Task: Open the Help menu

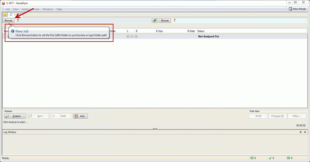Action: click(59, 9)
